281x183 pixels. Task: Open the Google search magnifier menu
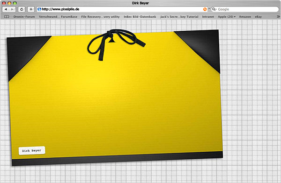click(214, 9)
